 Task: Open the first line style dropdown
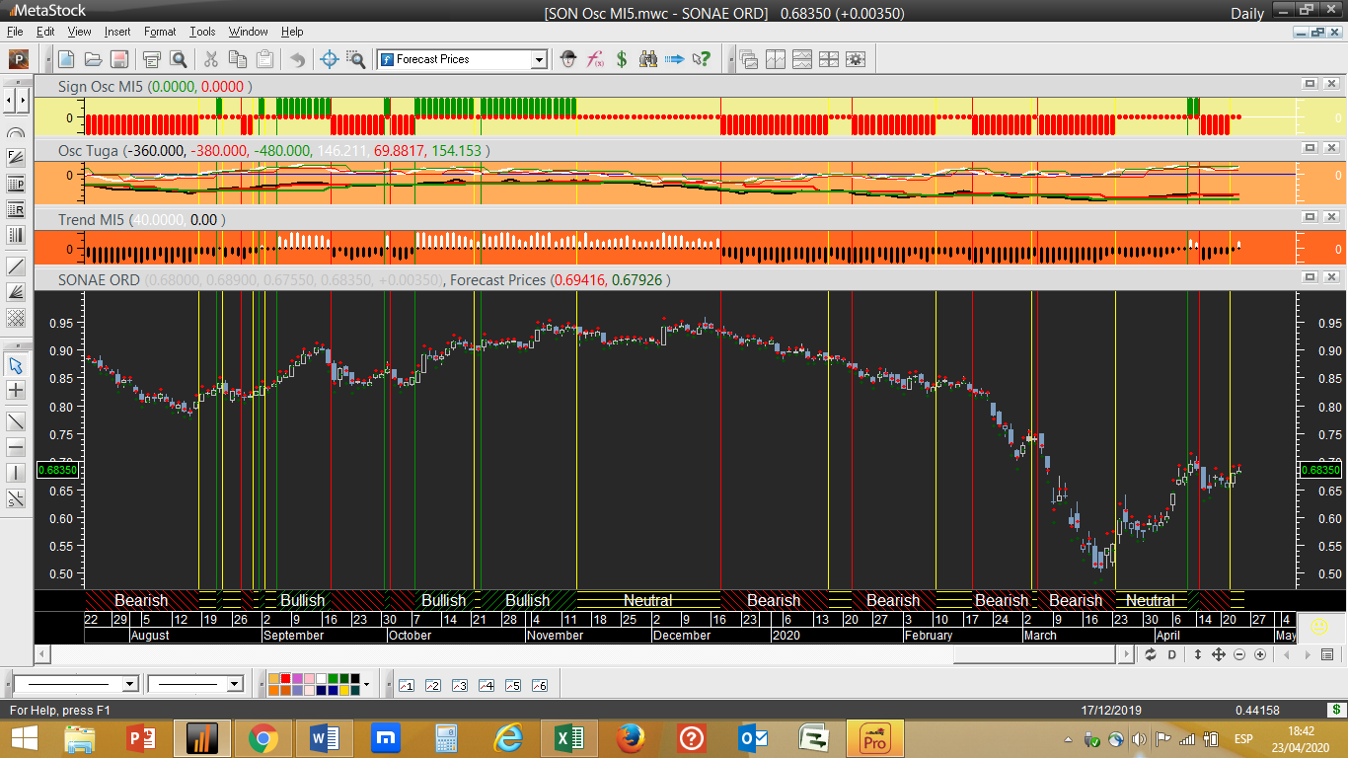[x=129, y=684]
